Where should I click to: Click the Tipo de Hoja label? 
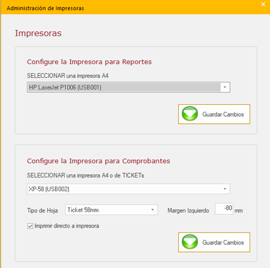pyautogui.click(x=42, y=210)
